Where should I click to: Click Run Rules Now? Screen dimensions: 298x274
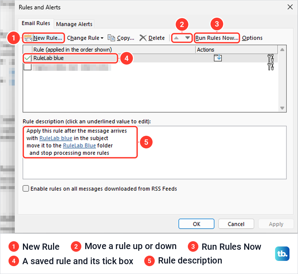217,38
